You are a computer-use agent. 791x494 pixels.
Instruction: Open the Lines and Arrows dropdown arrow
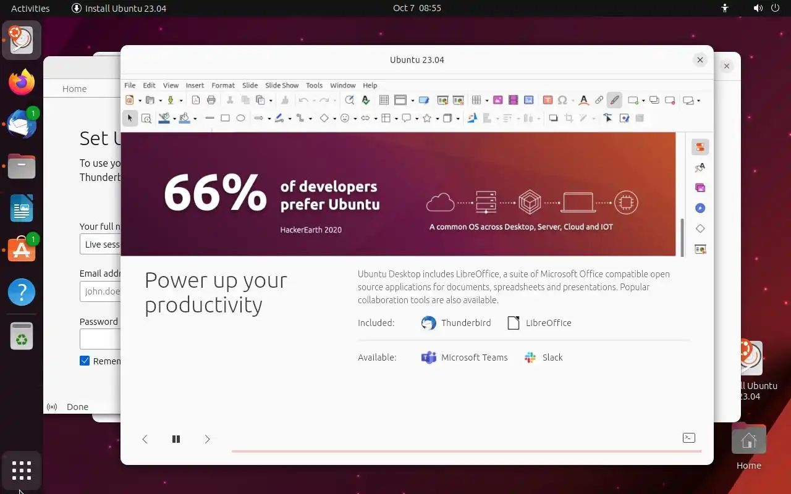click(269, 119)
